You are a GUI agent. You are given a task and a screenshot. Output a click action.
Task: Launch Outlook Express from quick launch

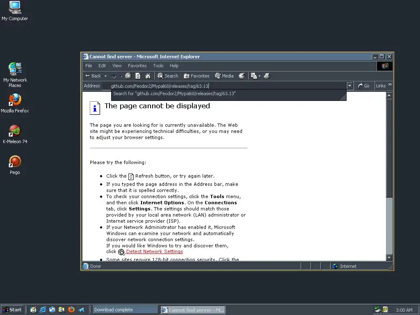52,310
